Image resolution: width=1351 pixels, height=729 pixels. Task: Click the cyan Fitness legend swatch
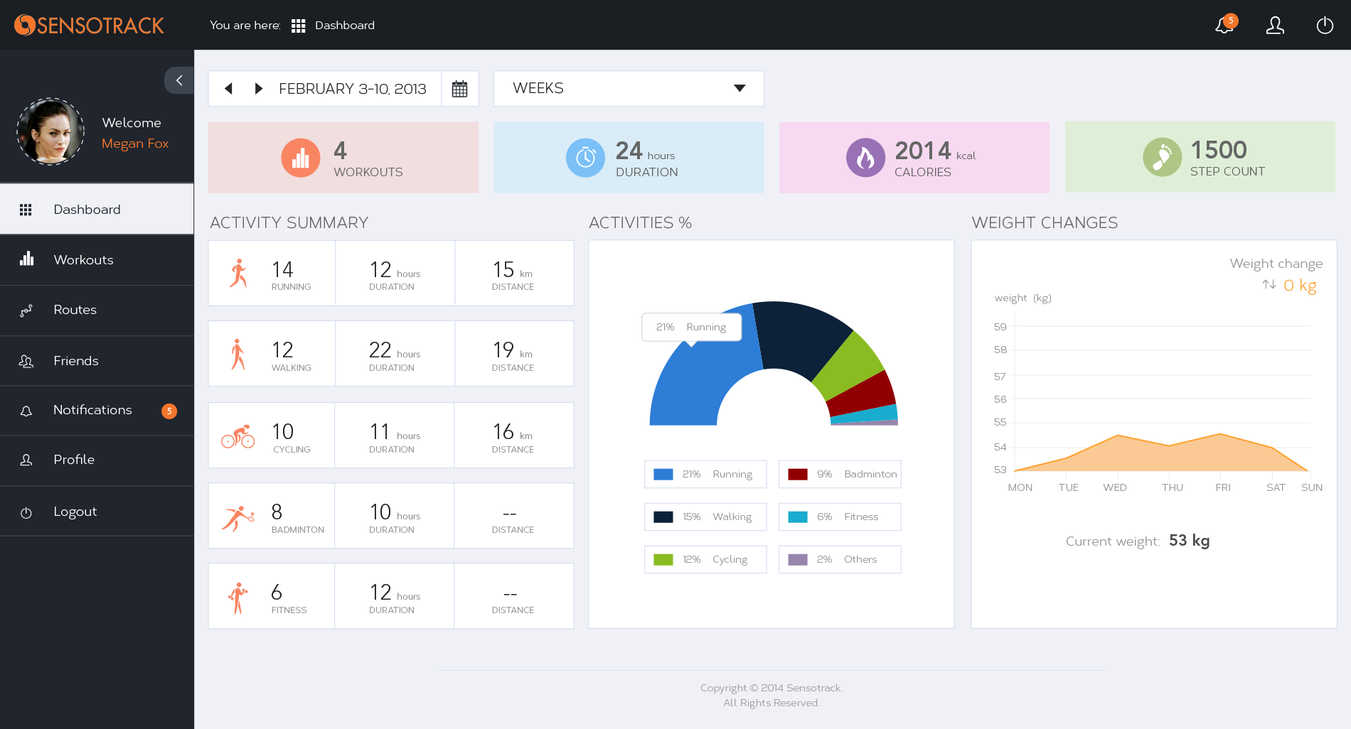798,517
